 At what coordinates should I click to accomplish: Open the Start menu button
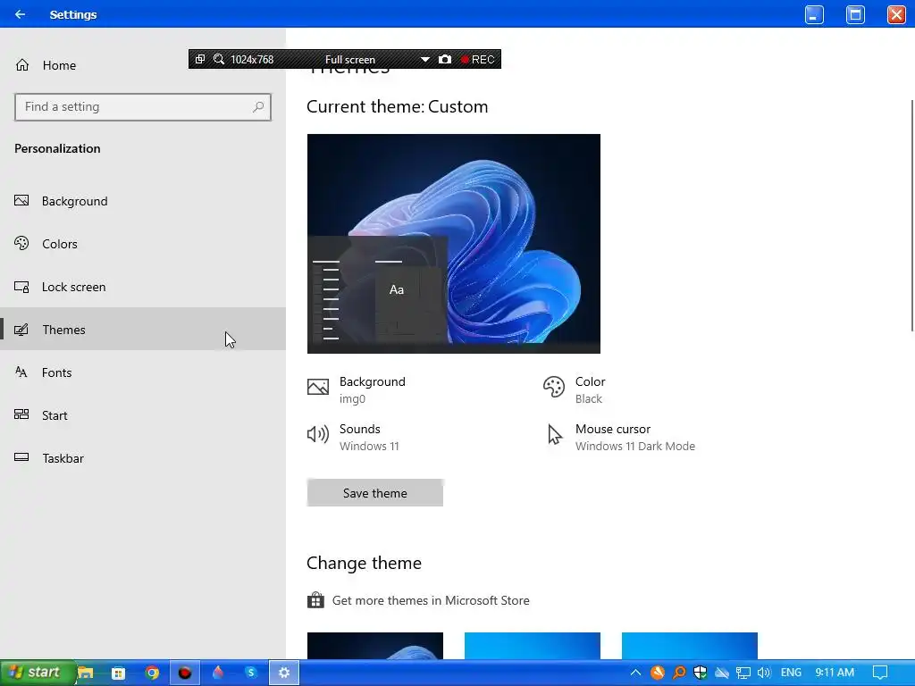38,673
